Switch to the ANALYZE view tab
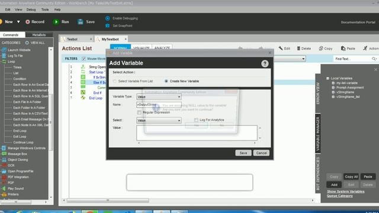This screenshot has width=379, height=213. (162, 48)
